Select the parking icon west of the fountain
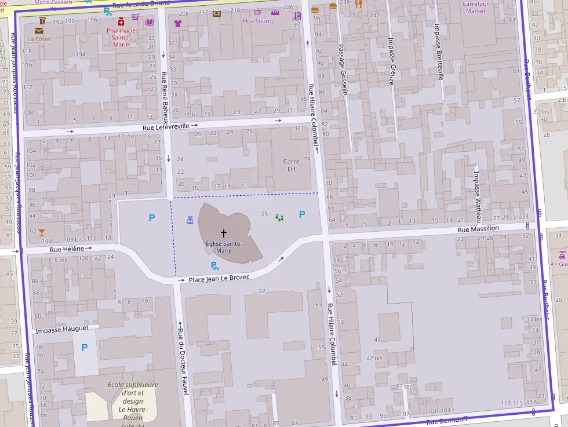This screenshot has height=427, width=568. [152, 218]
